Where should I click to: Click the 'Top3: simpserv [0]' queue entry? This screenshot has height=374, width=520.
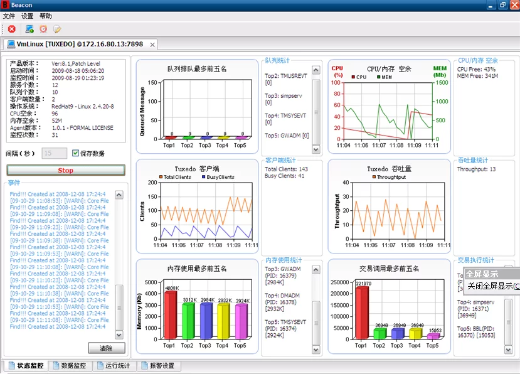[284, 99]
